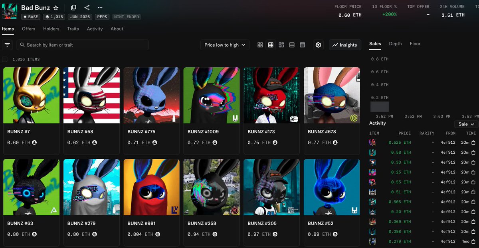Image resolution: width=479 pixels, height=248 pixels.
Task: Click the JUN 2025 date badge
Action: click(x=80, y=17)
